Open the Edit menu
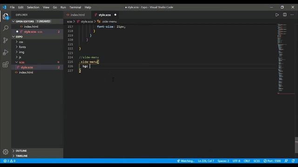Viewport: 298px width, 167px height. [20, 7]
